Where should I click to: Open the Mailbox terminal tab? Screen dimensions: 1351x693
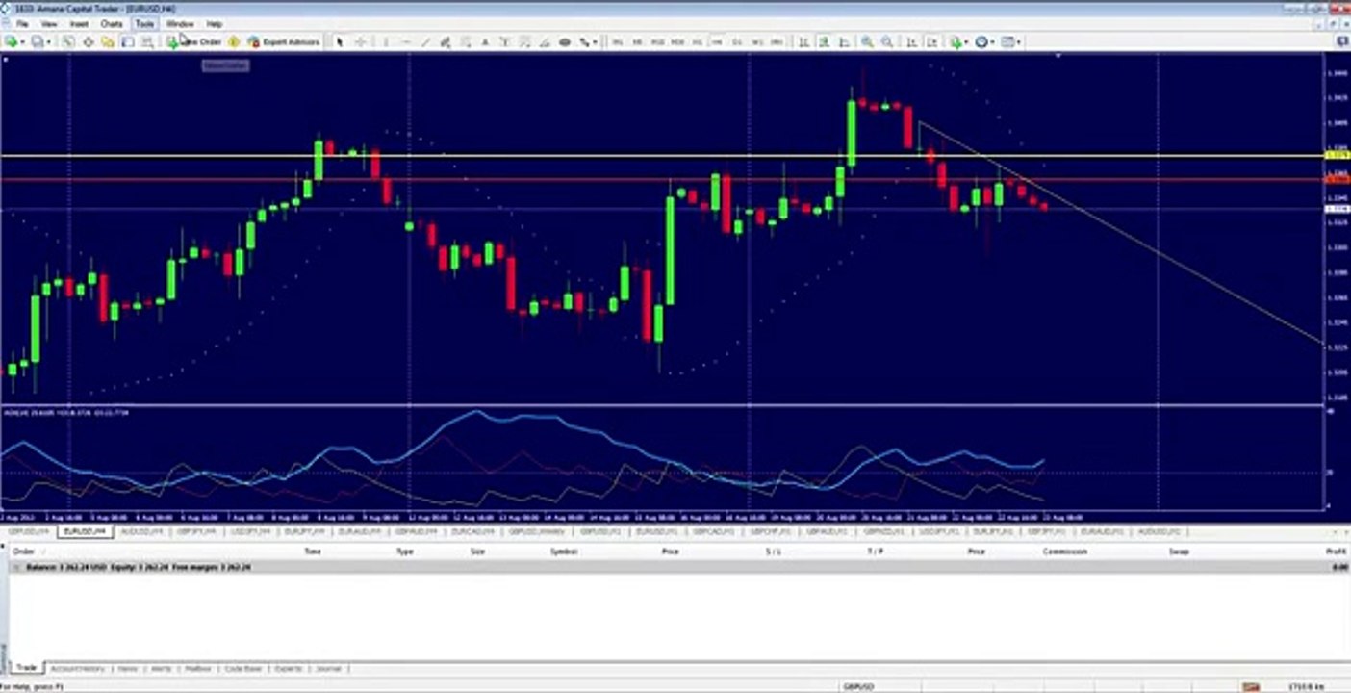197,668
